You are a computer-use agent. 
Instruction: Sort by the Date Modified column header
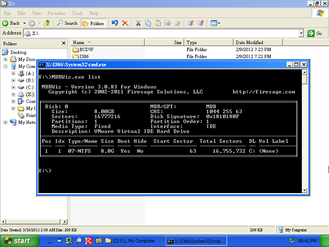coord(250,42)
